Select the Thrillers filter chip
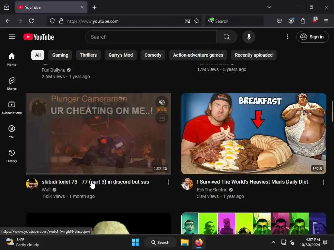The image size is (334, 250). click(88, 55)
